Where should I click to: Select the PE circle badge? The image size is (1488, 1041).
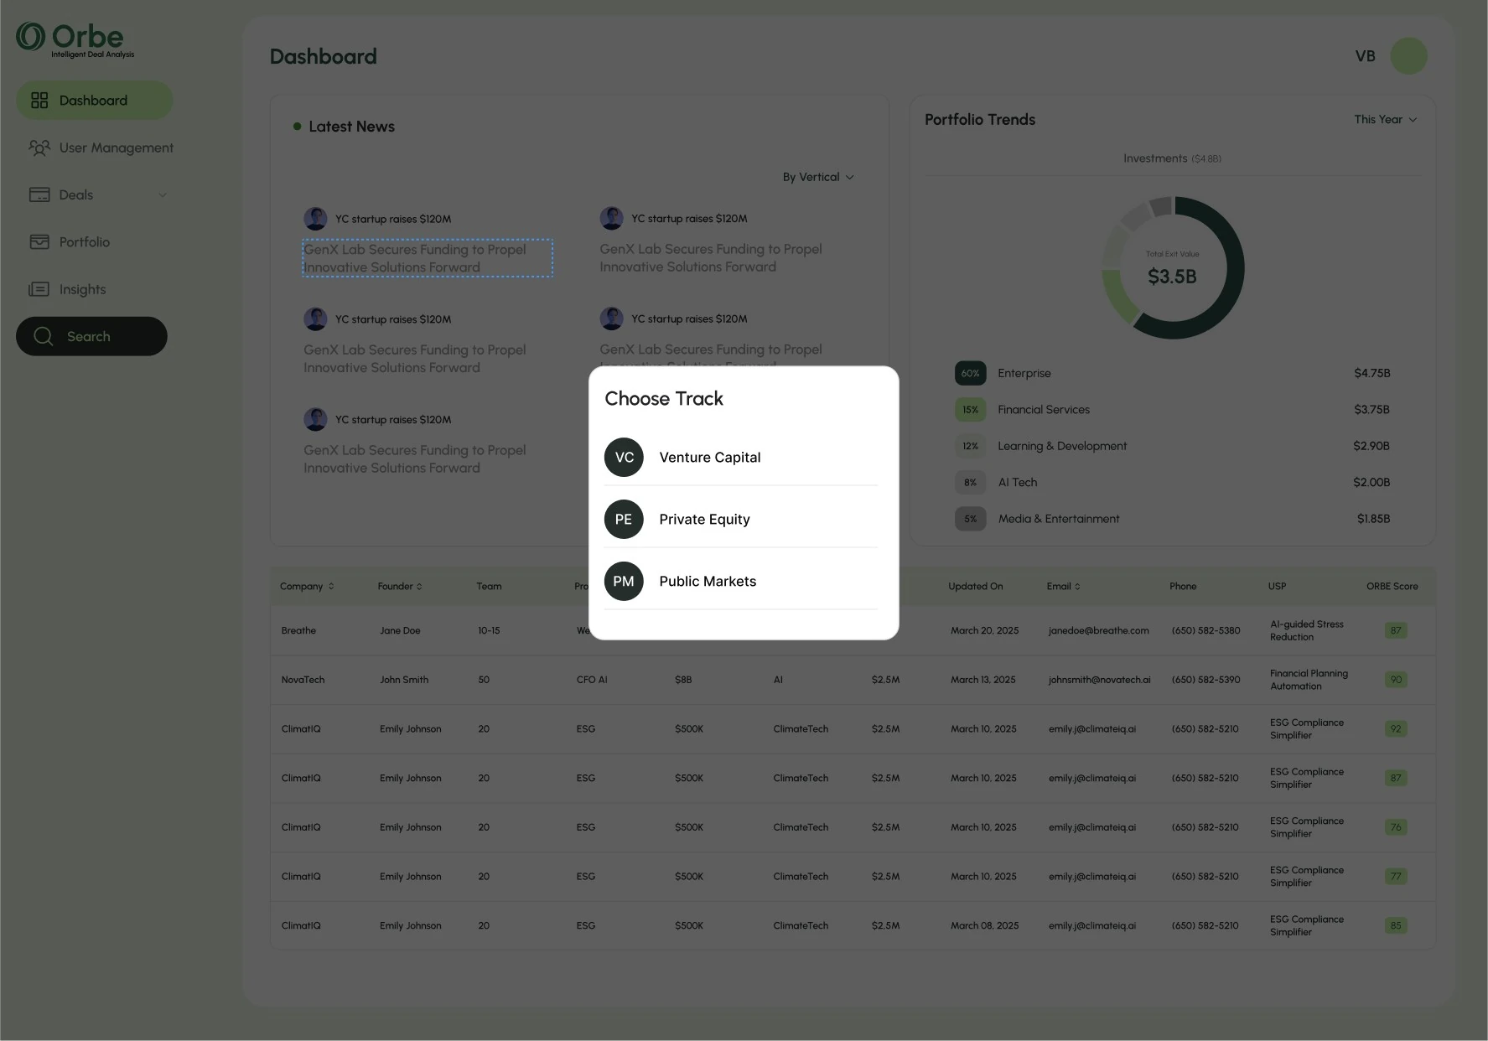tap(624, 520)
